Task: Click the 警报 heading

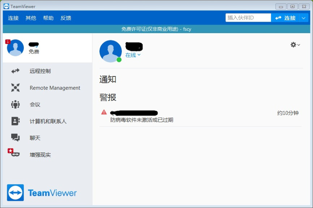Action: click(x=108, y=97)
